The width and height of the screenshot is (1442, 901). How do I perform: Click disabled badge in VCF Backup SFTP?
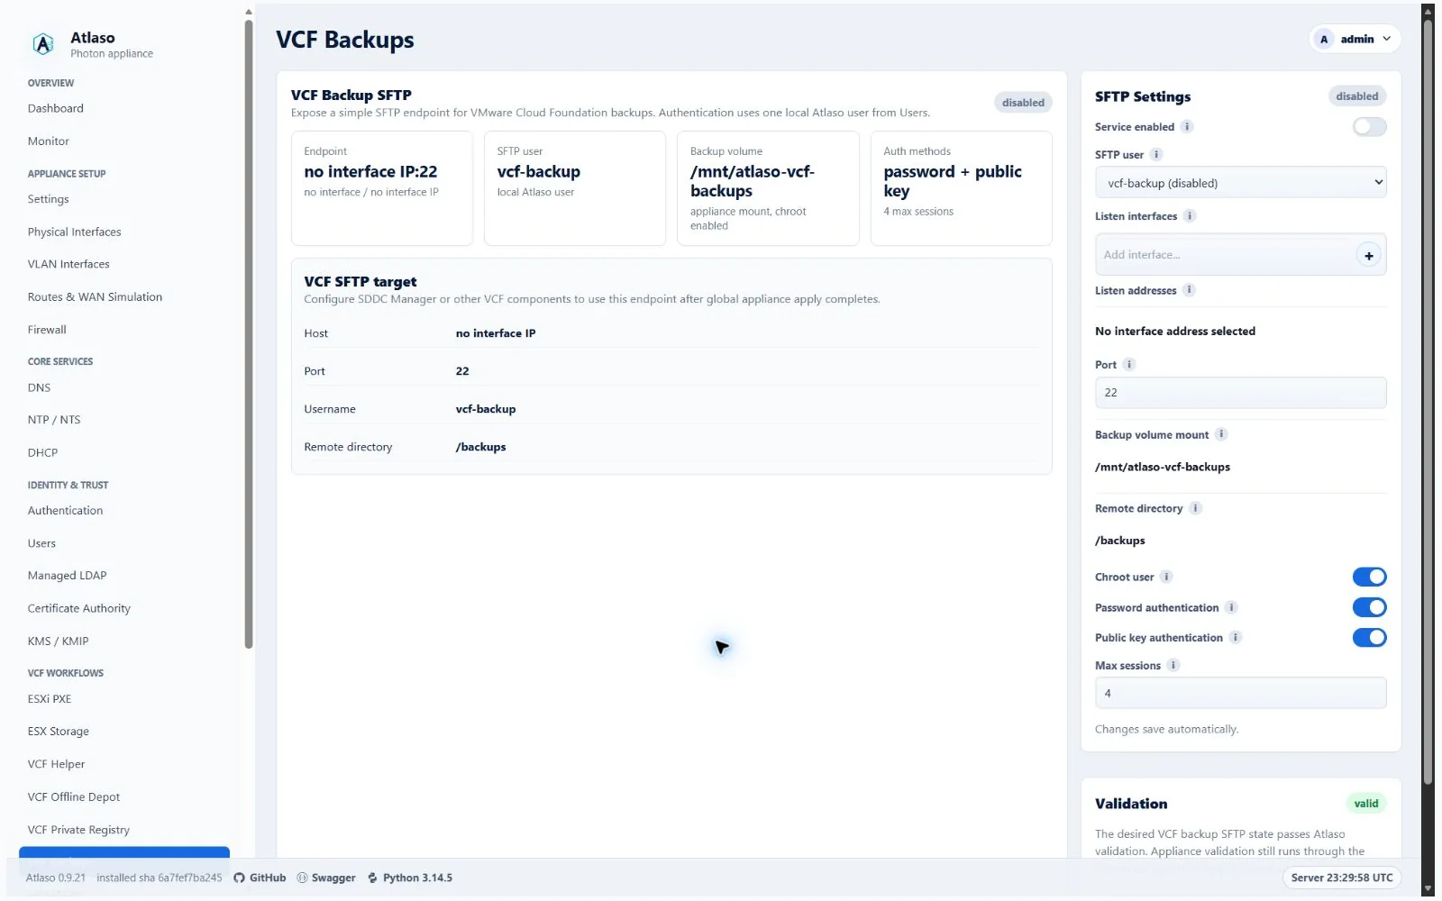point(1023,103)
